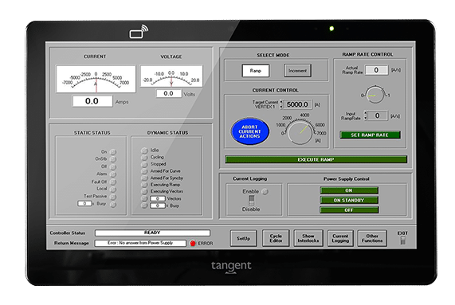Click the Idle dynamic status indicator
455x305 pixels.
144,151
